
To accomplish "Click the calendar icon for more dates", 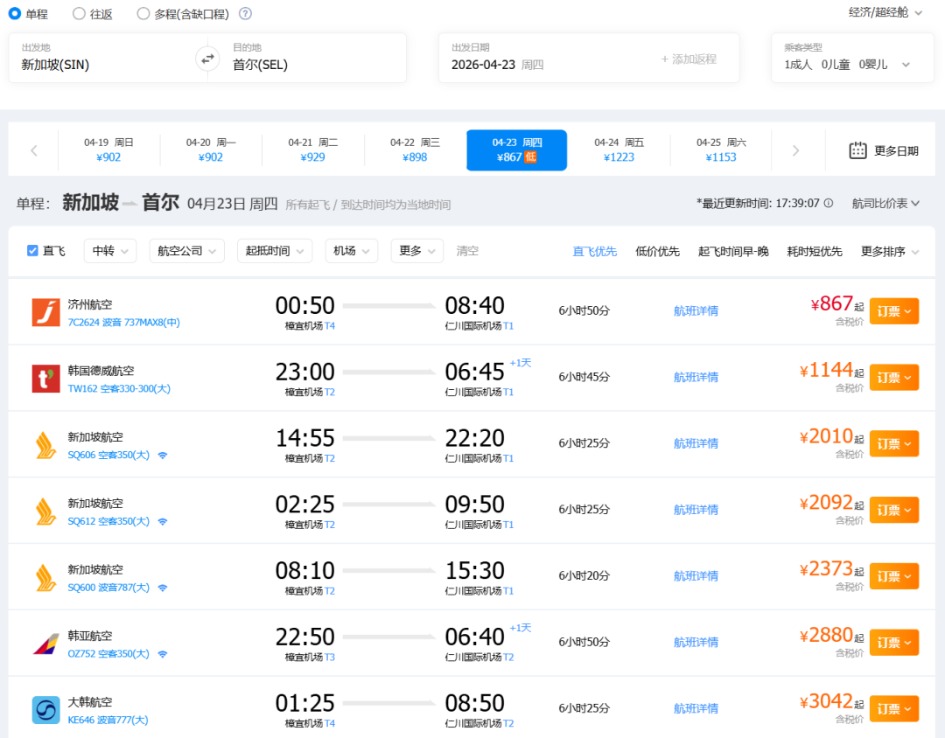I will click(x=857, y=150).
